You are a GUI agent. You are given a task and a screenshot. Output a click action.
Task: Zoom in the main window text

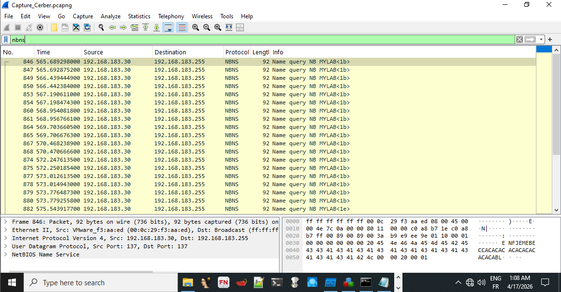(196, 27)
